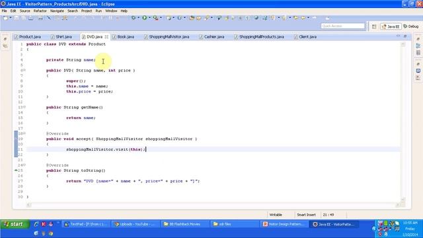Screen dimensions: 423x238
Task: Click the Windows start button
Action: [15, 224]
